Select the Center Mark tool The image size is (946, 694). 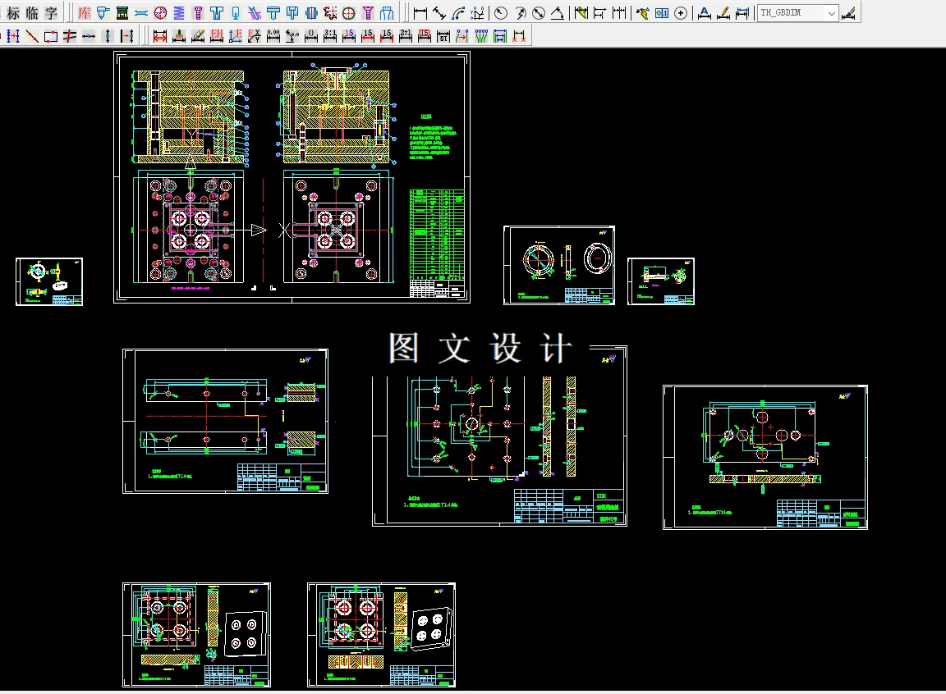(x=681, y=12)
